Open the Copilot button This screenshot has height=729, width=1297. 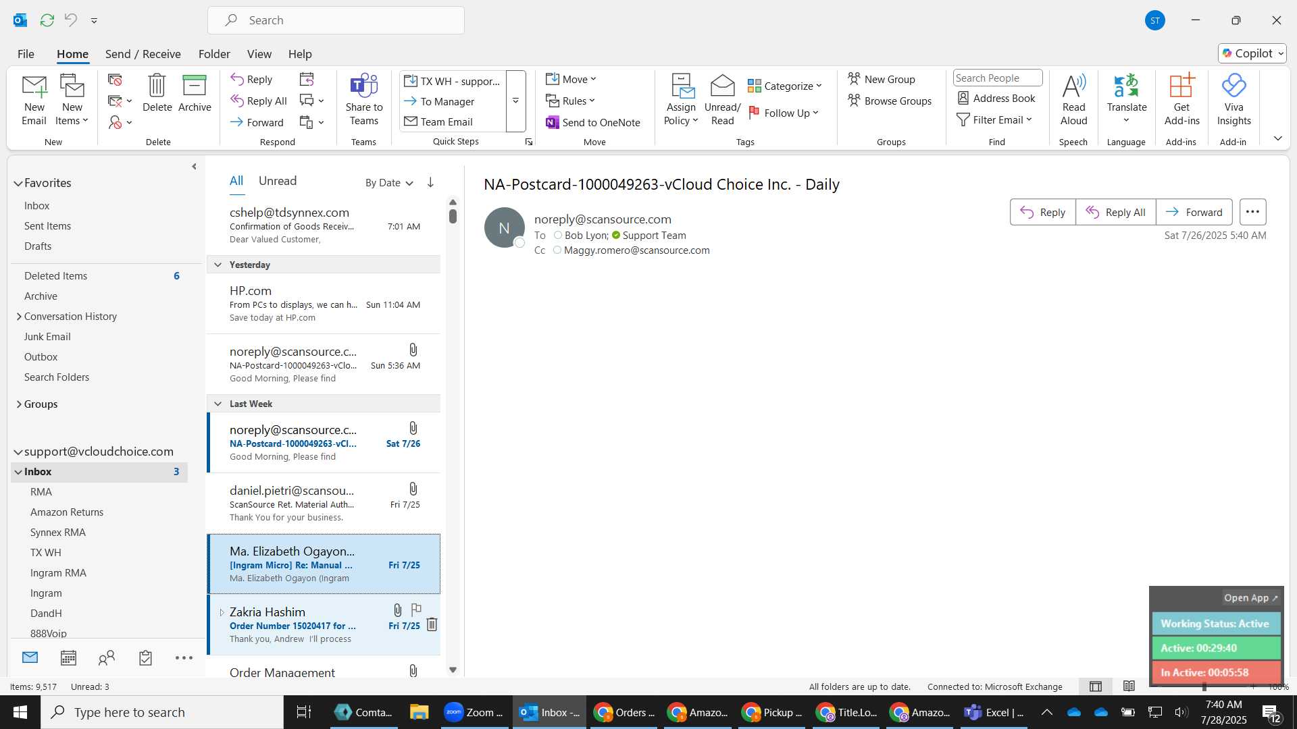[x=1252, y=53]
